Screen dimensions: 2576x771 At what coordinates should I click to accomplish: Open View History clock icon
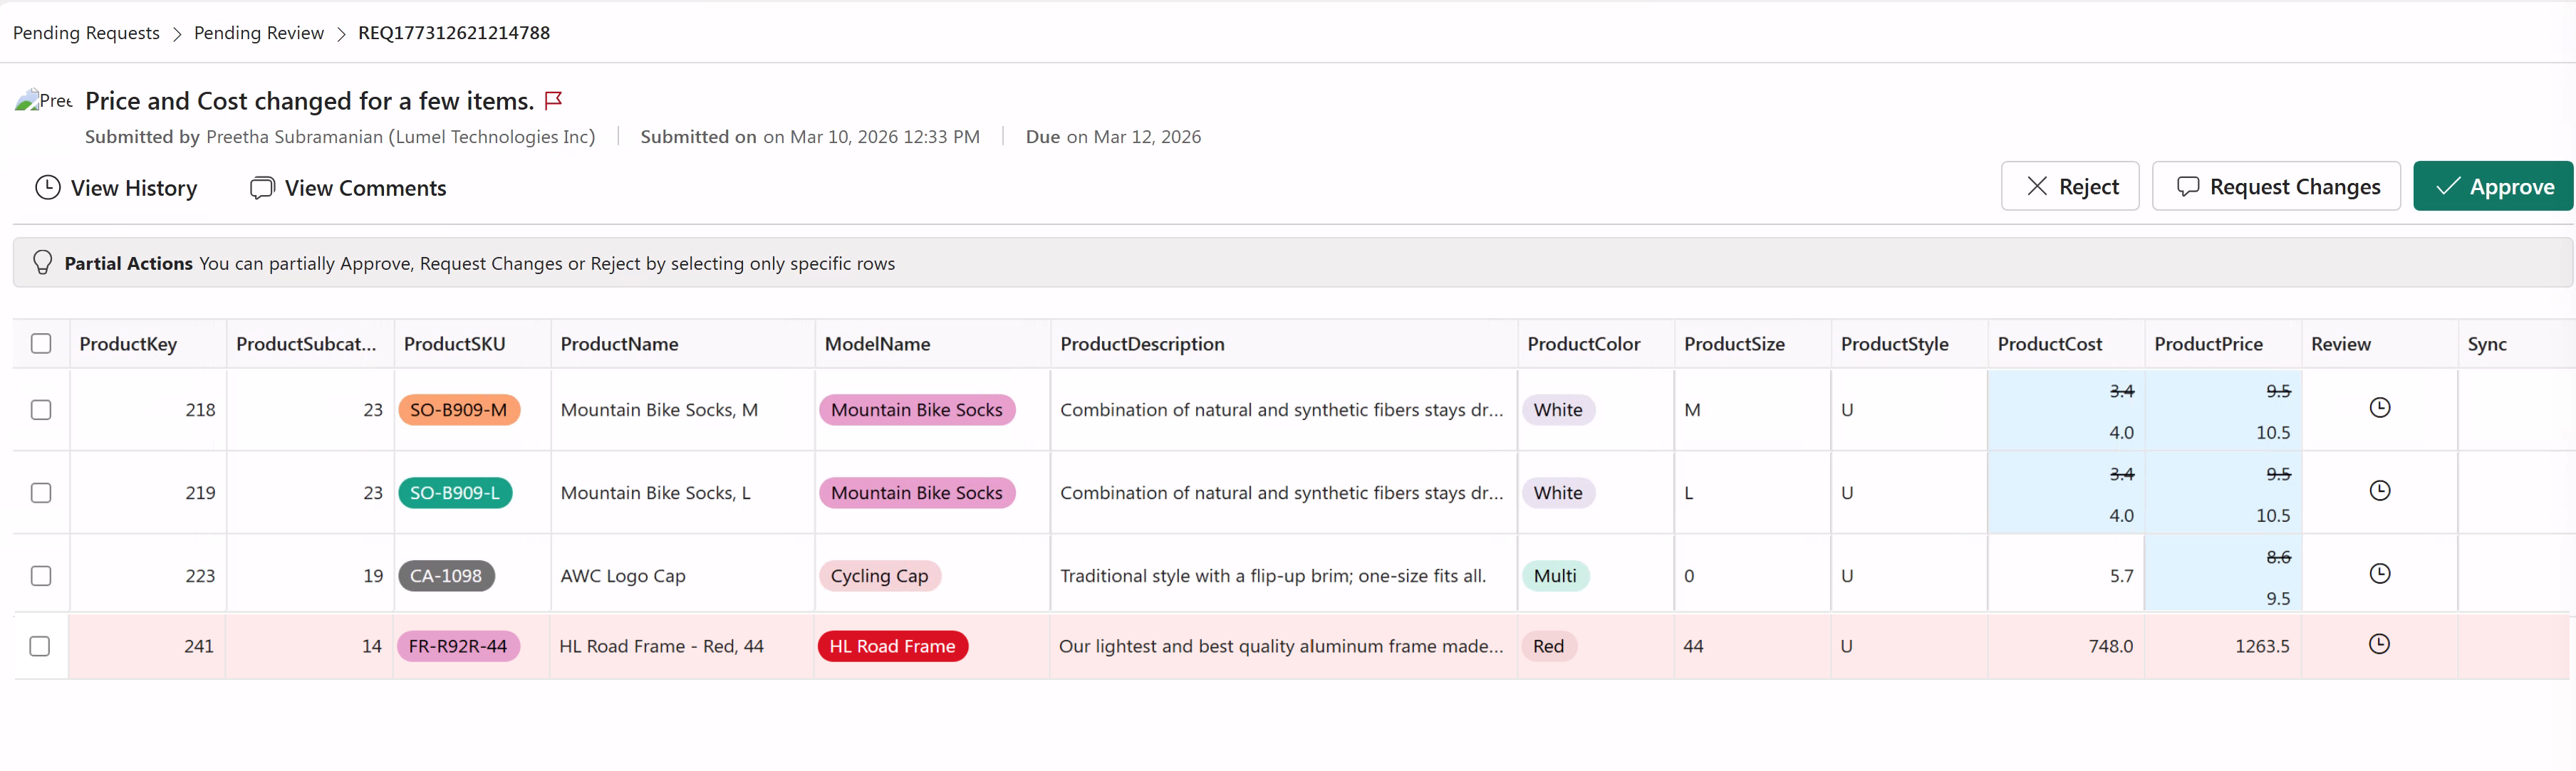pyautogui.click(x=48, y=188)
